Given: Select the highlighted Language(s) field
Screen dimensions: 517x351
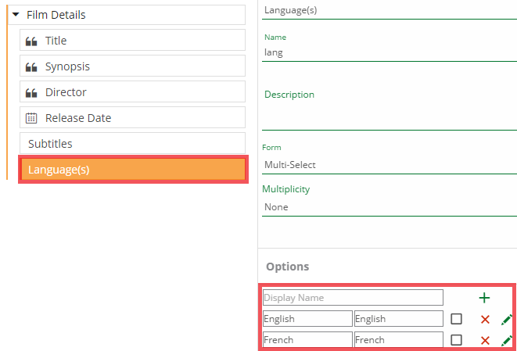Looking at the screenshot, I should point(133,170).
